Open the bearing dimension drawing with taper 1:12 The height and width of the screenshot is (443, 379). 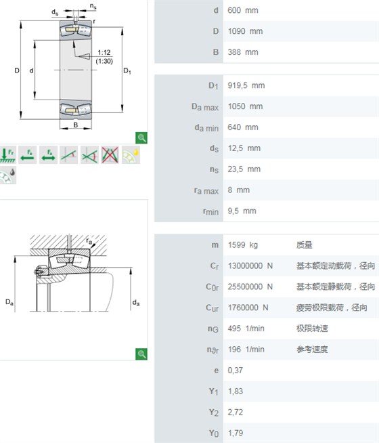point(73,69)
